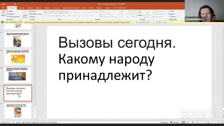Image resolution: width=224 pixels, height=126 pixels.
Task: Click the Cut scissors icon (Iškirpti)
Action: click(7, 11)
